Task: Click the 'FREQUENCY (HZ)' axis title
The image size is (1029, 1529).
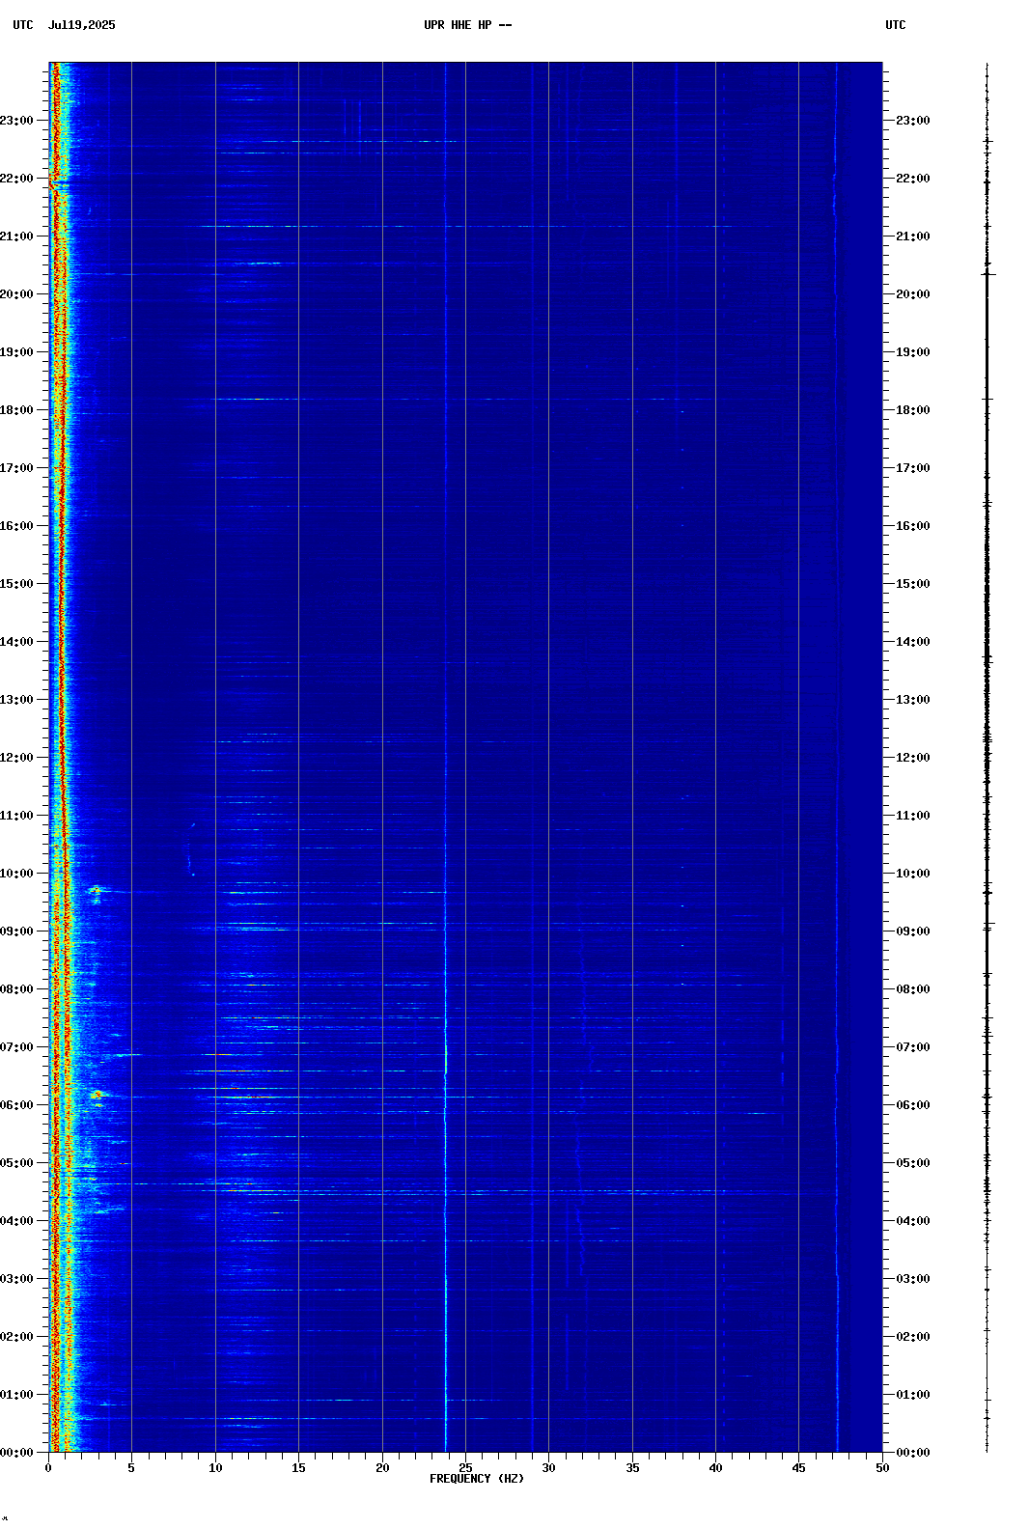Action: [477, 1479]
